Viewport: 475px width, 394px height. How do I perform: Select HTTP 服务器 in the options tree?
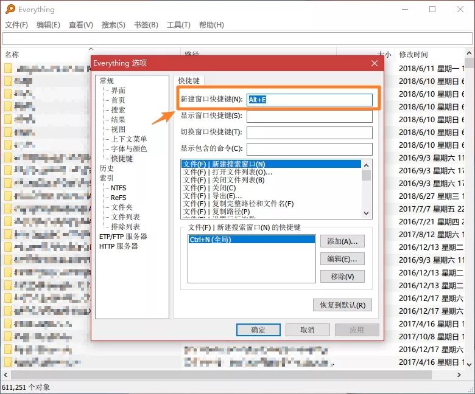click(119, 246)
